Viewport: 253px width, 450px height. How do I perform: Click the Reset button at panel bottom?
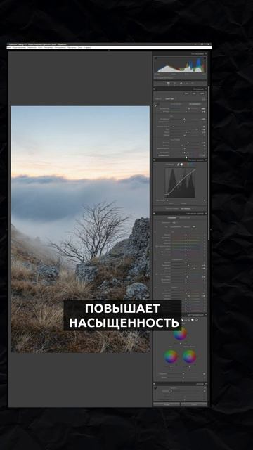tap(194, 404)
